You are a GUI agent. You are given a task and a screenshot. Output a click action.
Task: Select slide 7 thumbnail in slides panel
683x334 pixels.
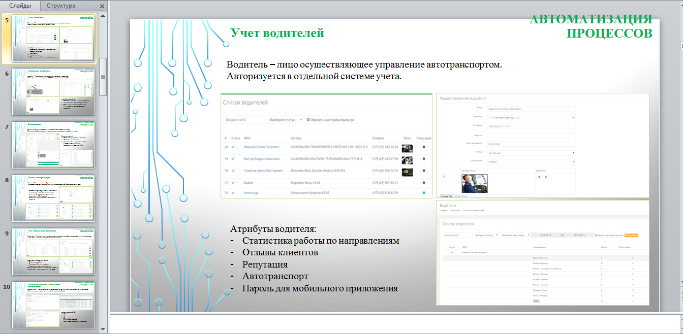[53, 145]
